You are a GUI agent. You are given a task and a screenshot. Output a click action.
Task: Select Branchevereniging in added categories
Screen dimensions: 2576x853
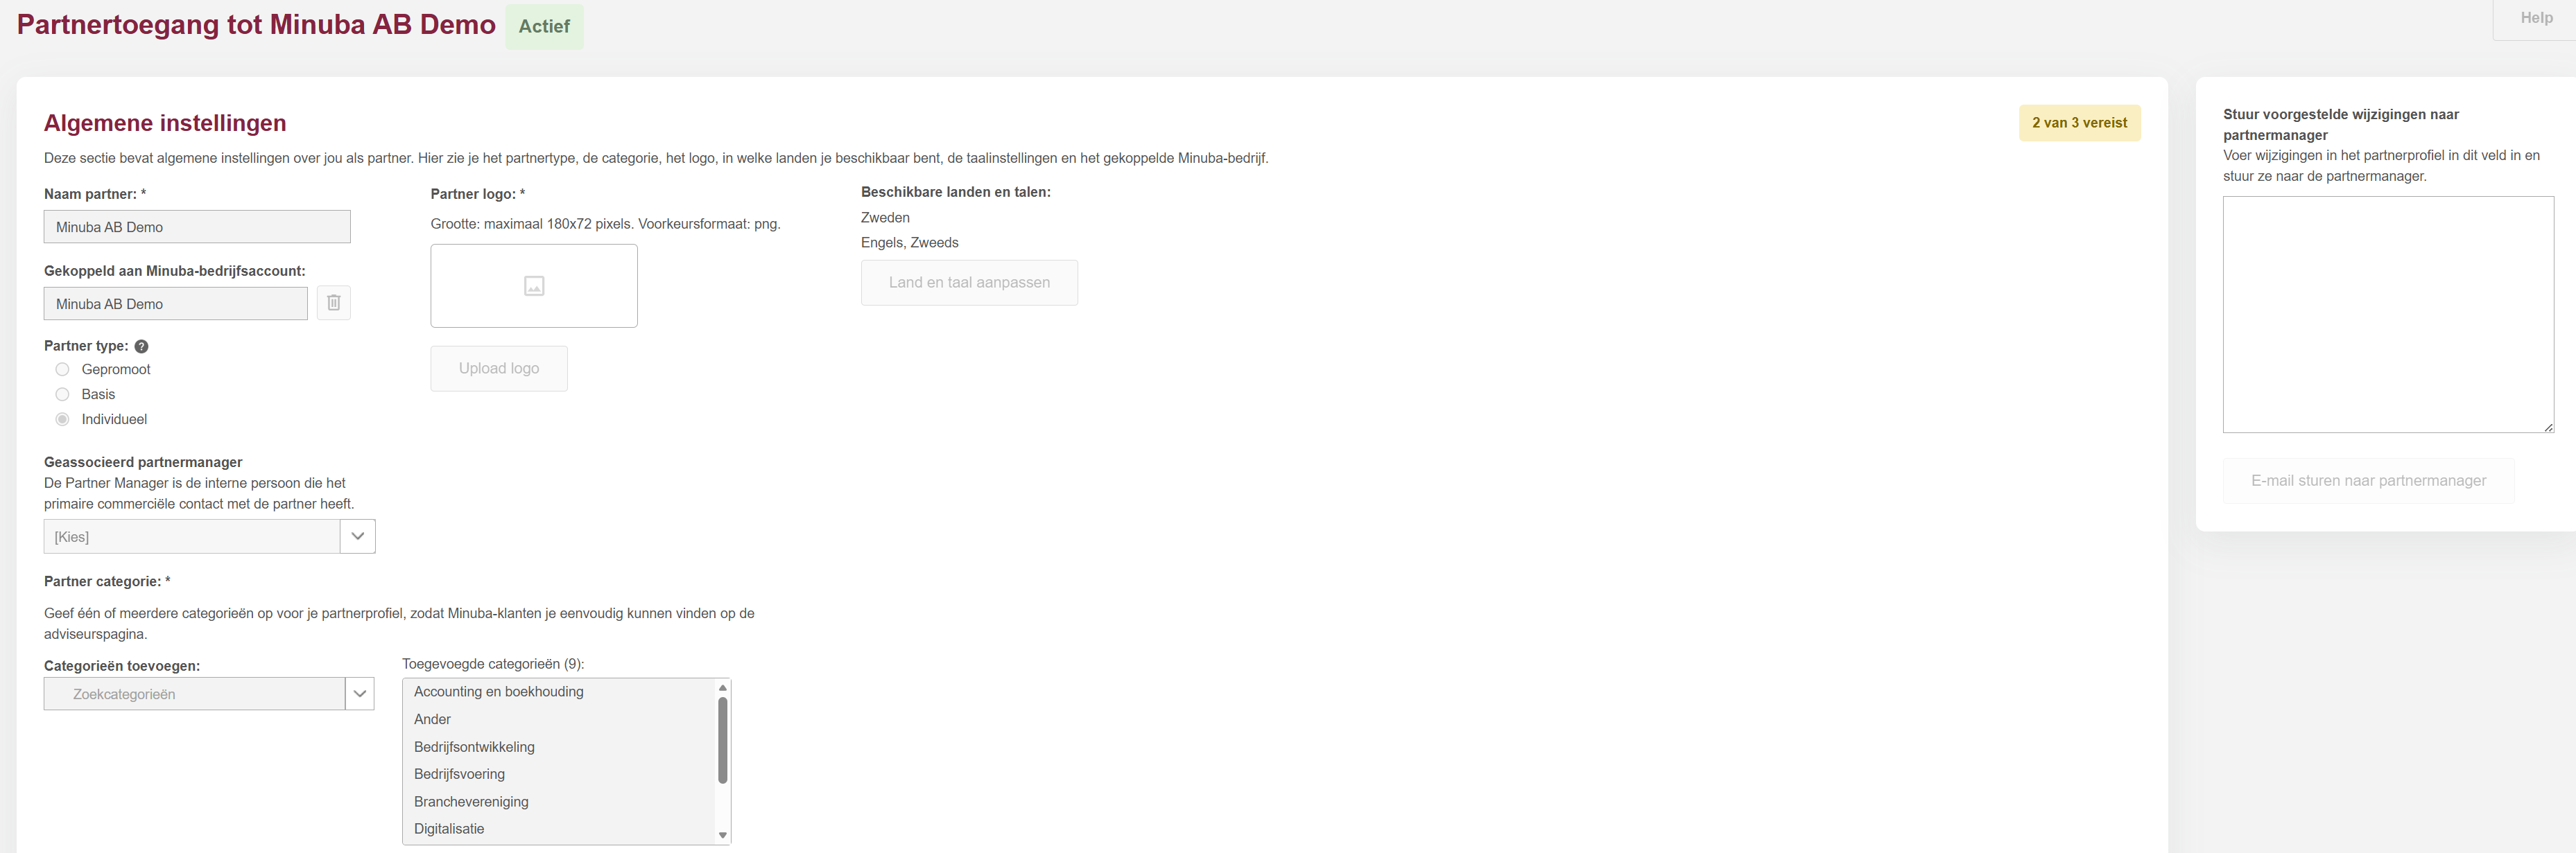pos(471,801)
